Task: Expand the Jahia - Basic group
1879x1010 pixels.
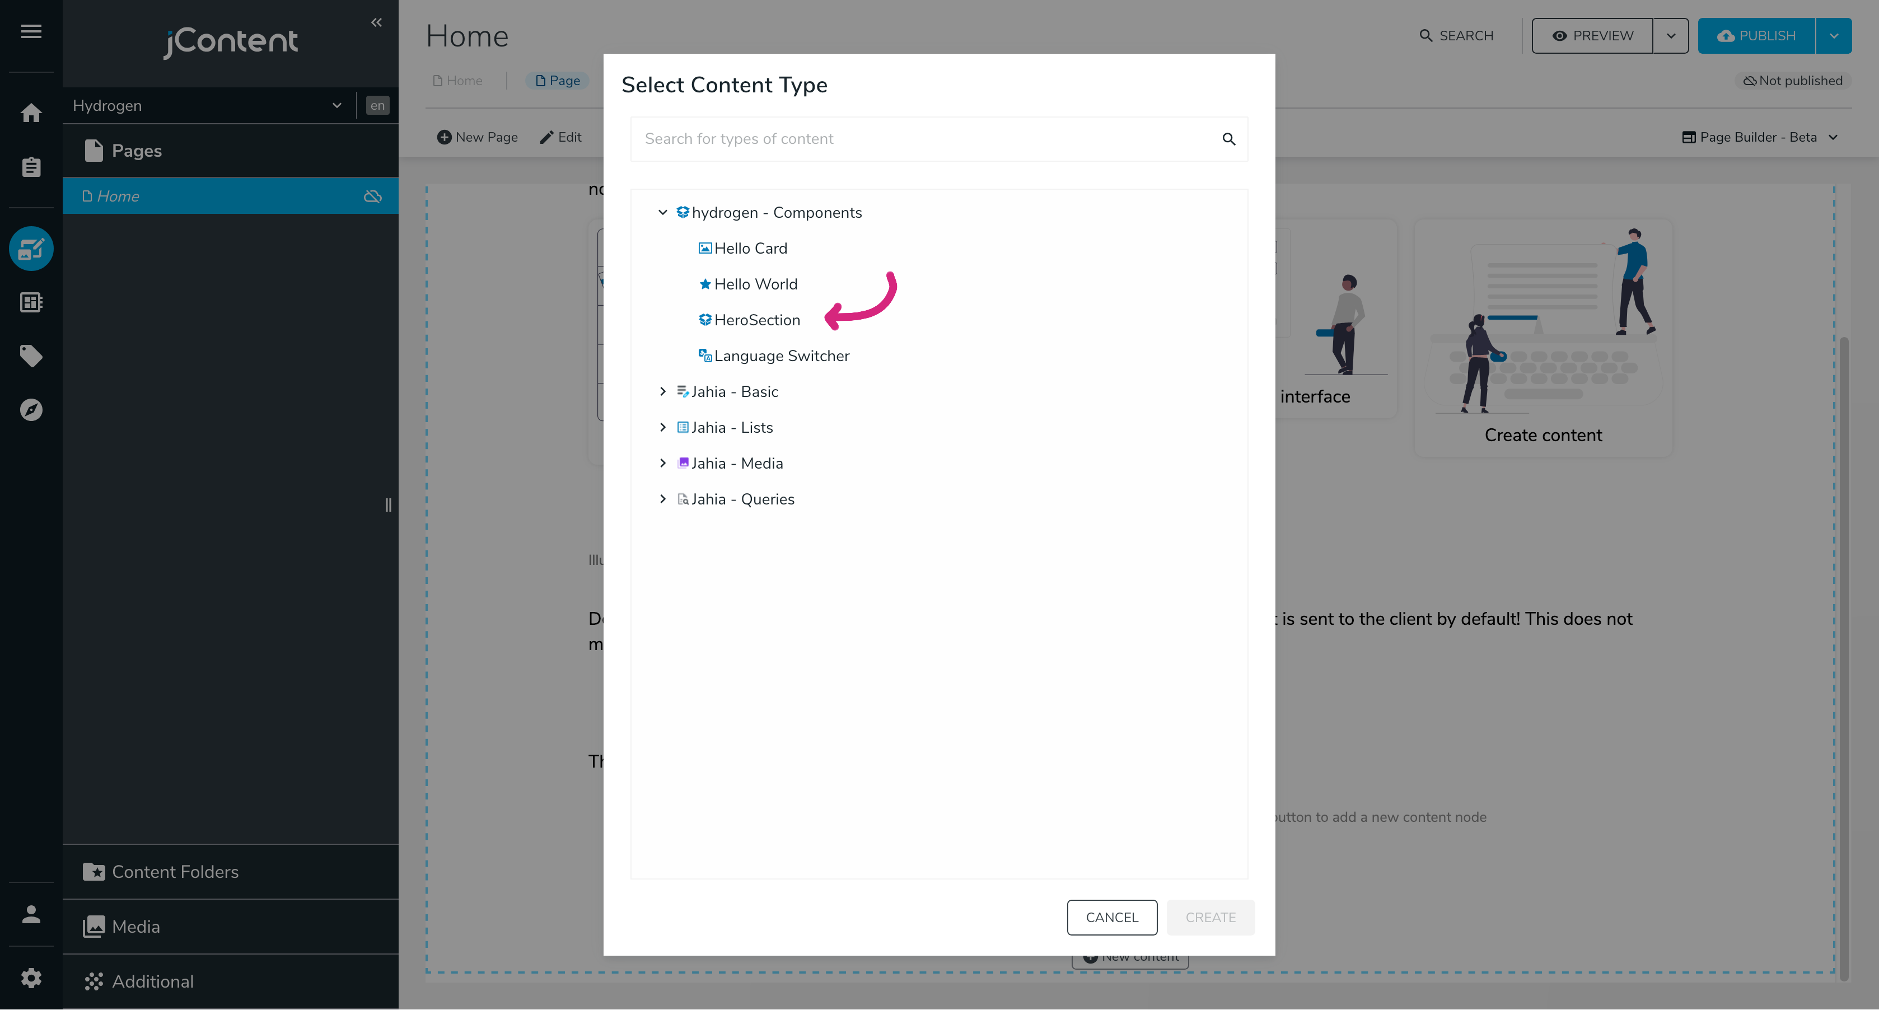Action: point(662,391)
